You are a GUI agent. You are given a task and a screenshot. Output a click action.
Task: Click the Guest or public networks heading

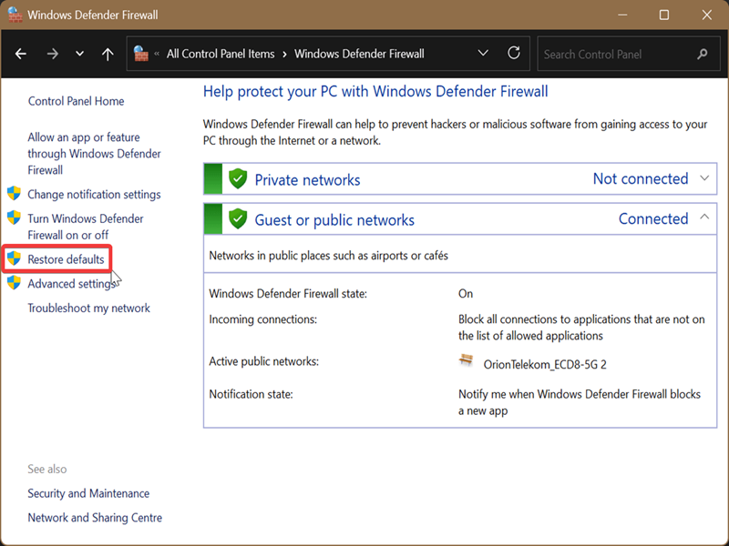[334, 219]
